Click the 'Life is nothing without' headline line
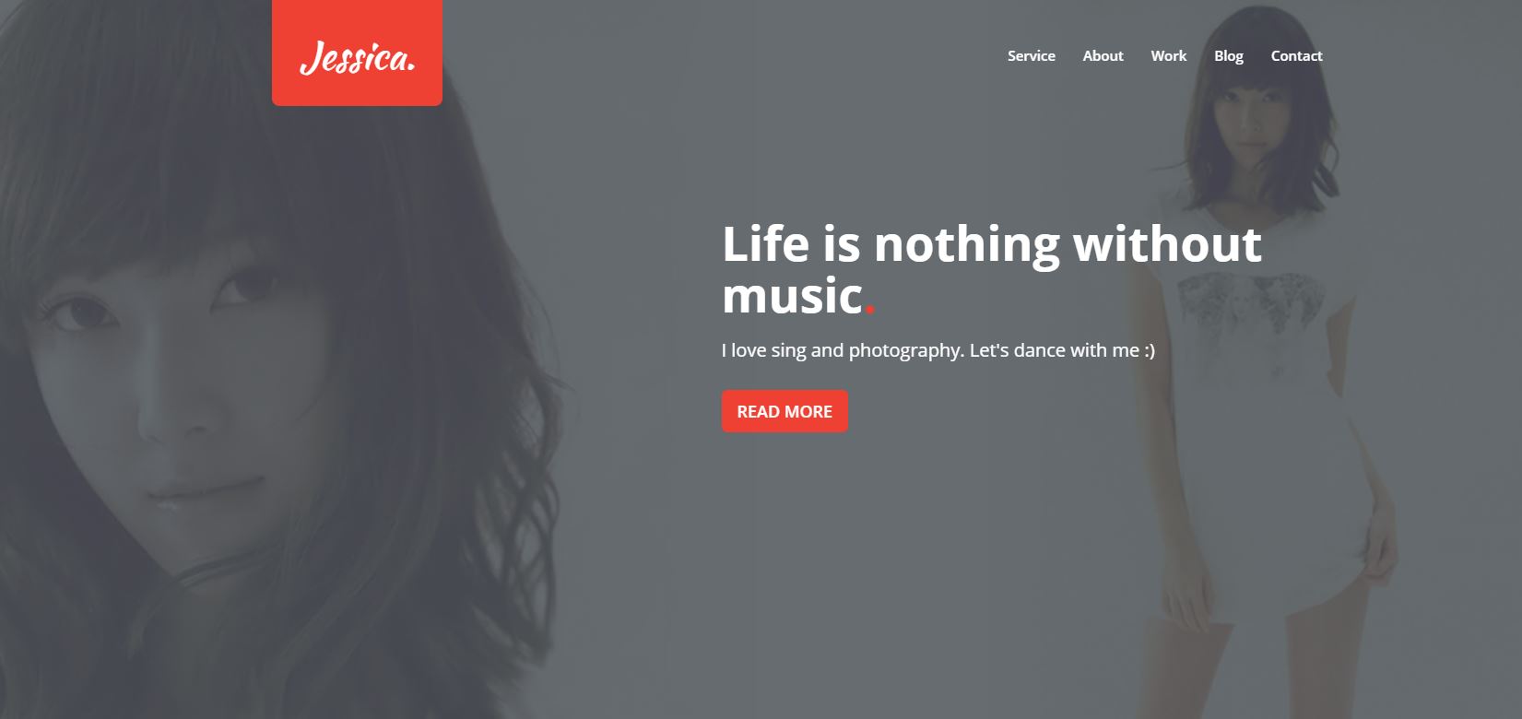 (992, 244)
